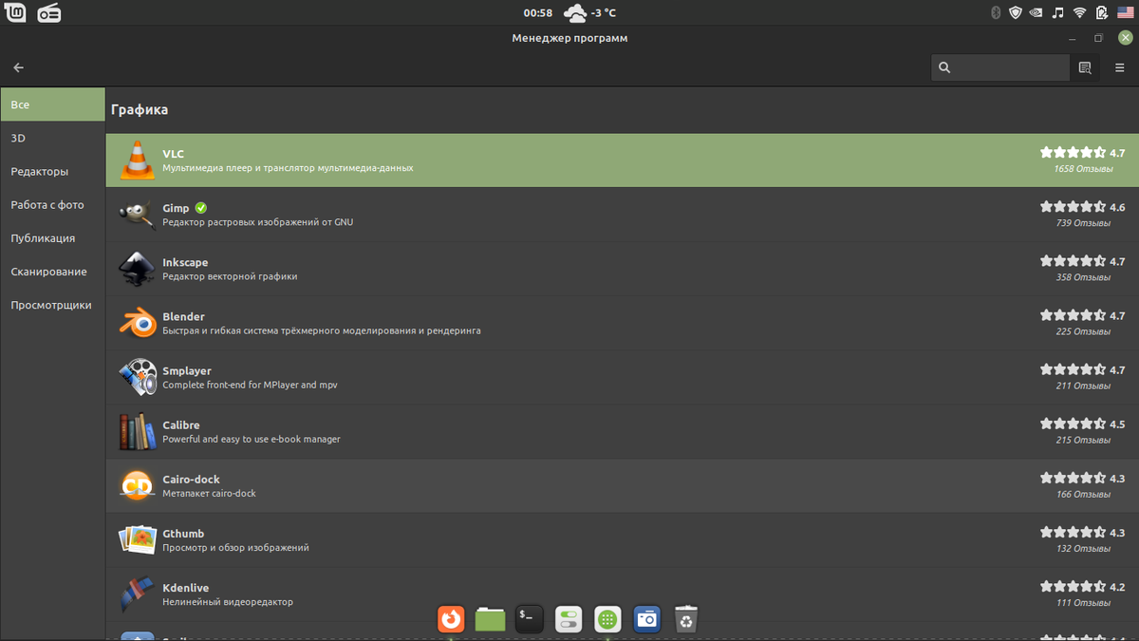Open the Inkscape app icon
Viewport: 1139px width, 641px height.
pyautogui.click(x=138, y=269)
